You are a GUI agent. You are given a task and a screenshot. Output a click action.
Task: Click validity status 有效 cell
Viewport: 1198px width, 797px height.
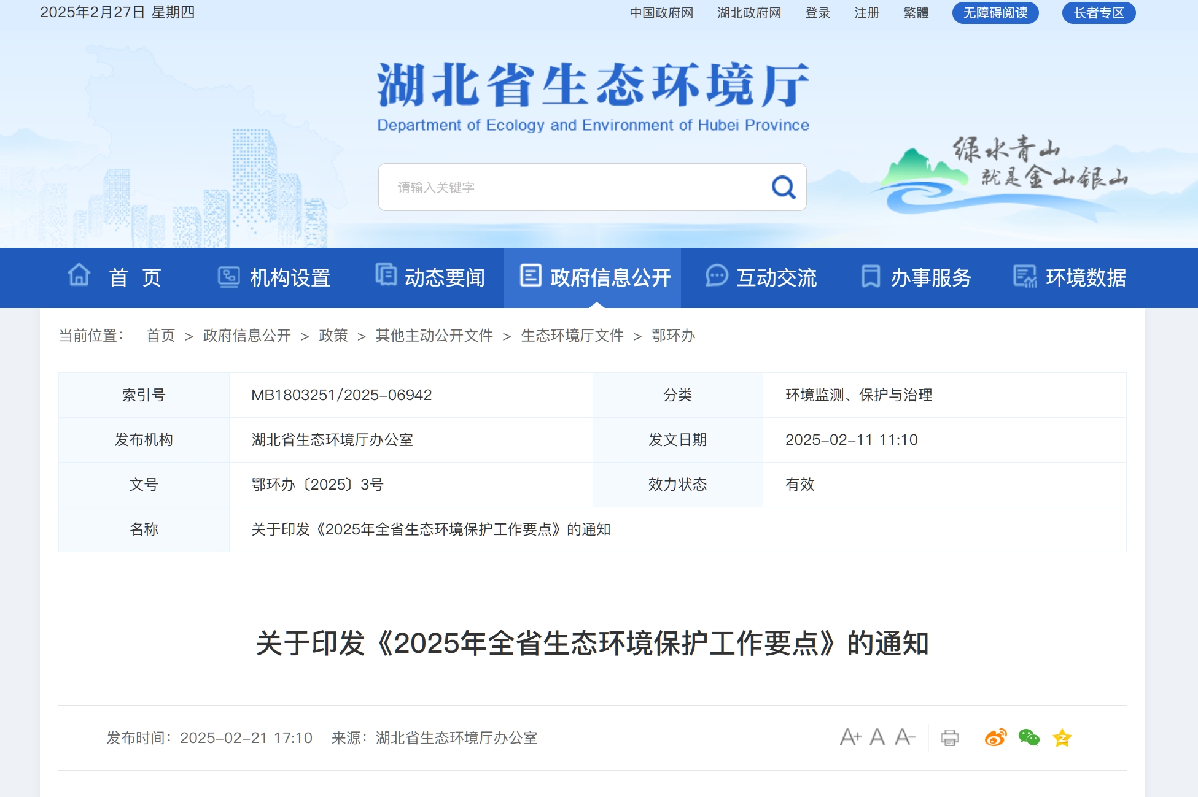pos(800,485)
